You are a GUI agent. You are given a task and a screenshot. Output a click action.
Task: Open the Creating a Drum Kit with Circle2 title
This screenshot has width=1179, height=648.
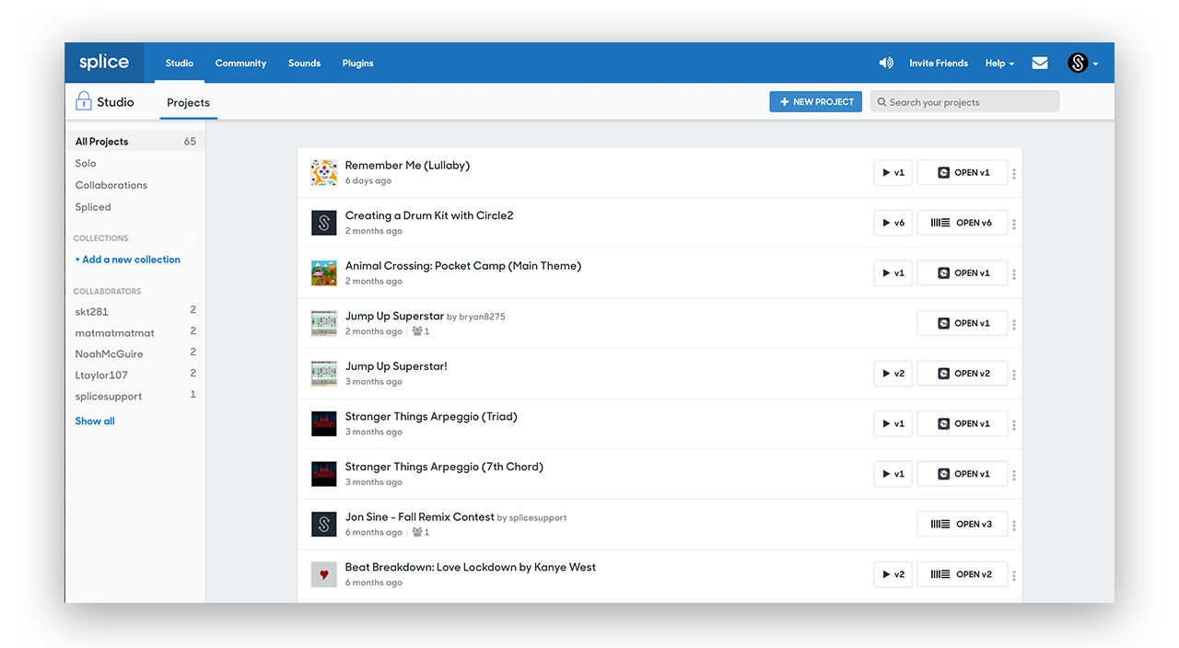click(x=429, y=215)
